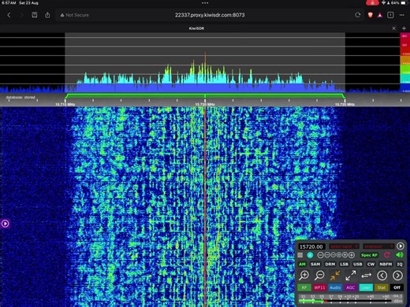The image size is (410, 307).
Task: Open the red WF tab
Action: click(x=319, y=287)
